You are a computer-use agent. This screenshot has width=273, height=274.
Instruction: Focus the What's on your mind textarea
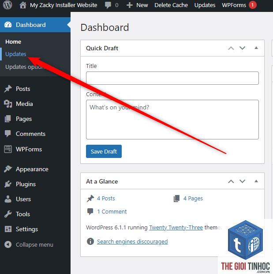[172, 120]
